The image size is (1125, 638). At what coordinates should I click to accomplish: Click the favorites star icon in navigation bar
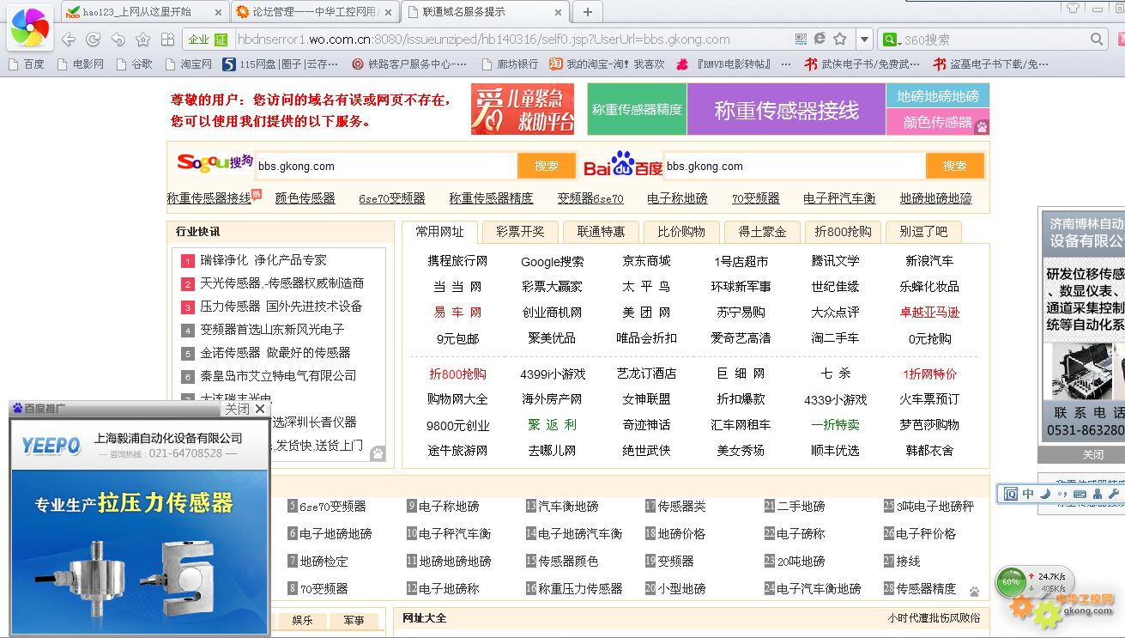tap(142, 39)
